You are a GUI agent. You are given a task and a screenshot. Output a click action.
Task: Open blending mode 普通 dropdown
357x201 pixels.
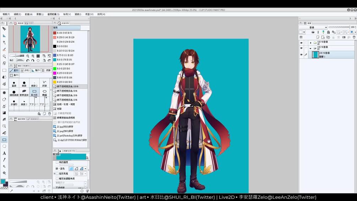click(x=313, y=27)
